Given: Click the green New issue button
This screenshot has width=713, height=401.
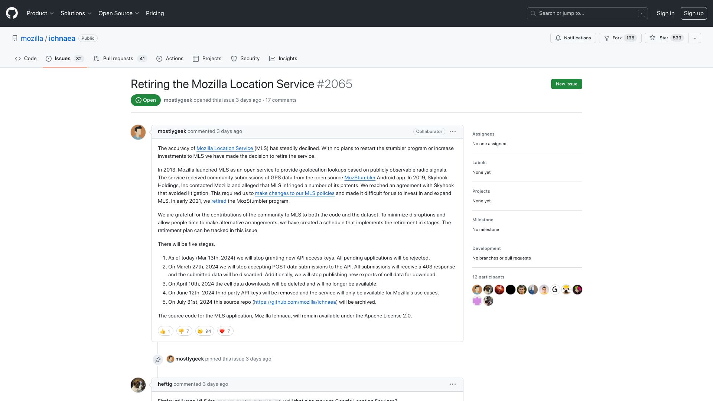Looking at the screenshot, I should point(566,84).
